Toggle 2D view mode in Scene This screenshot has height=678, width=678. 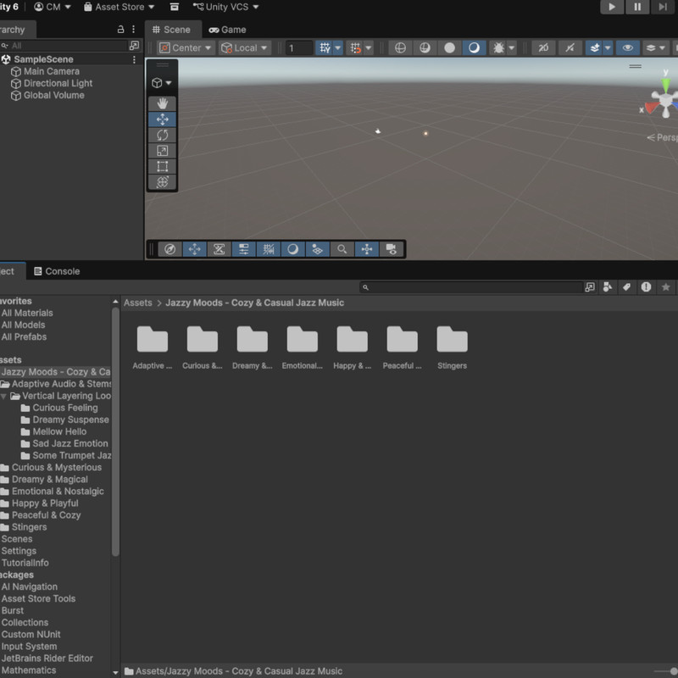coord(543,48)
